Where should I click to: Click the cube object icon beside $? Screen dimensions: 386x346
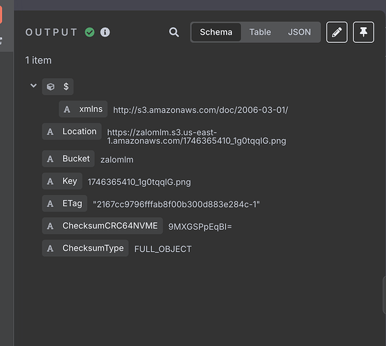point(51,86)
